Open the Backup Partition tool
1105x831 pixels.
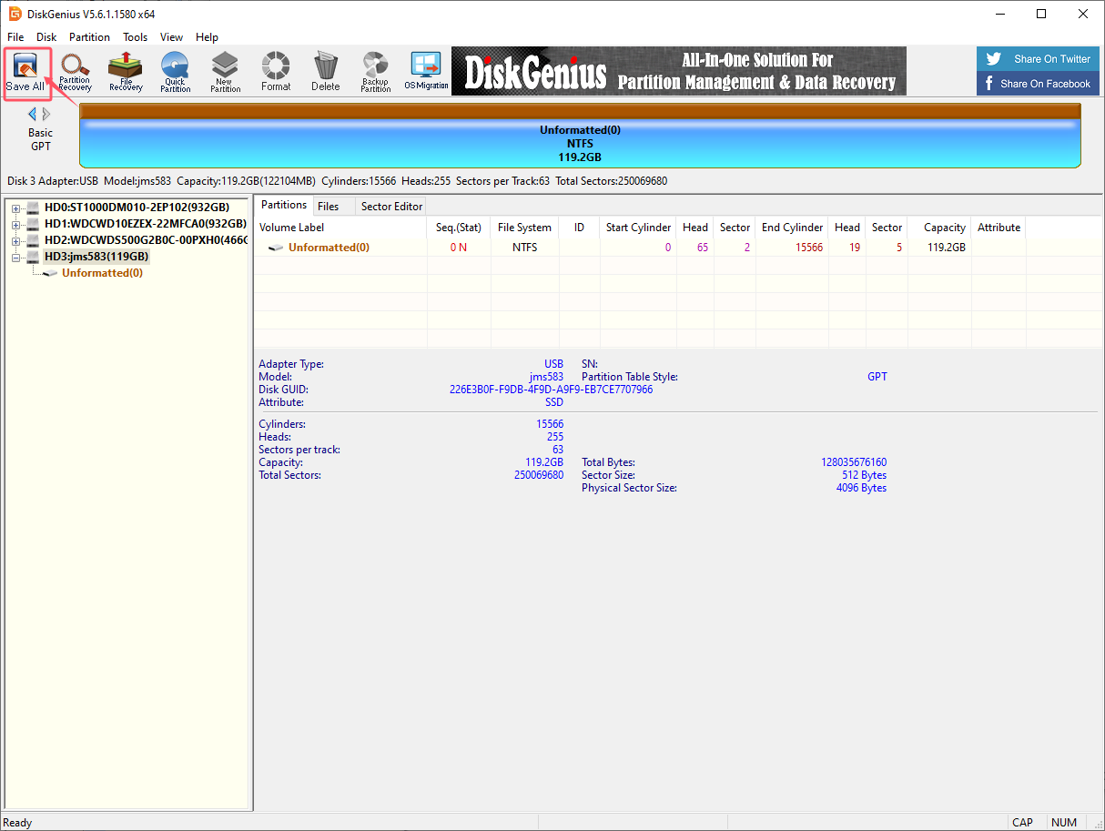(x=375, y=71)
